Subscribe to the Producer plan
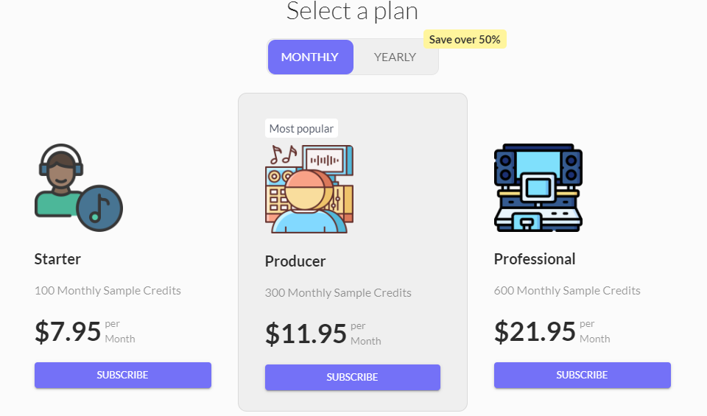The height and width of the screenshot is (416, 707). coord(353,377)
